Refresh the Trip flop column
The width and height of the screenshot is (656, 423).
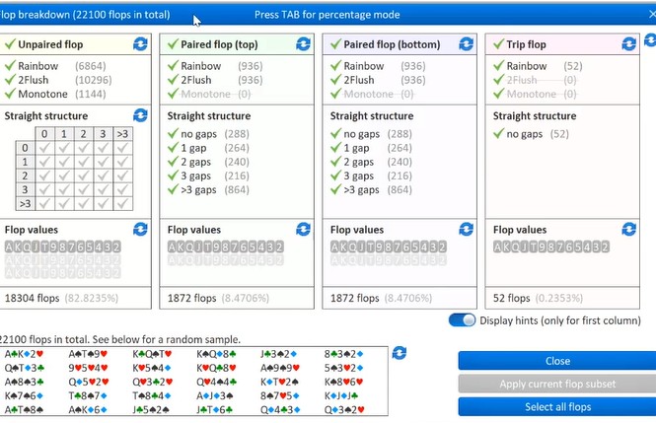tap(628, 44)
